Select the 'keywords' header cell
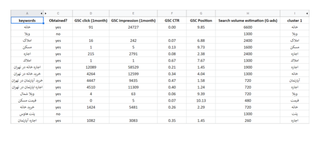The height and width of the screenshot is (143, 318). pyautogui.click(x=27, y=20)
